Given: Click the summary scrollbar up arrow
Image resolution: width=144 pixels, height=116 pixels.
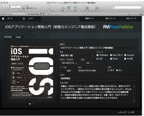Looking at the screenshot, I should (x=134, y=86).
